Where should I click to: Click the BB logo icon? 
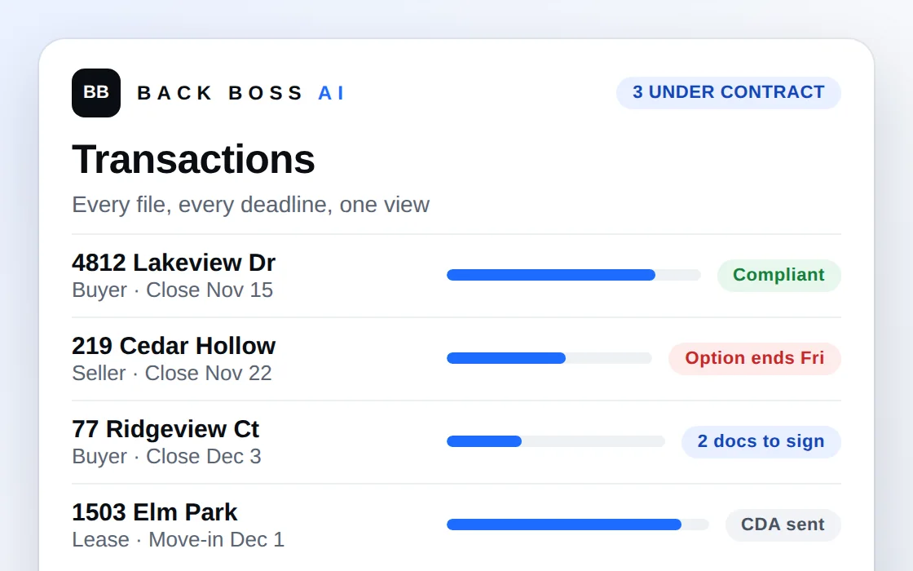click(x=96, y=93)
